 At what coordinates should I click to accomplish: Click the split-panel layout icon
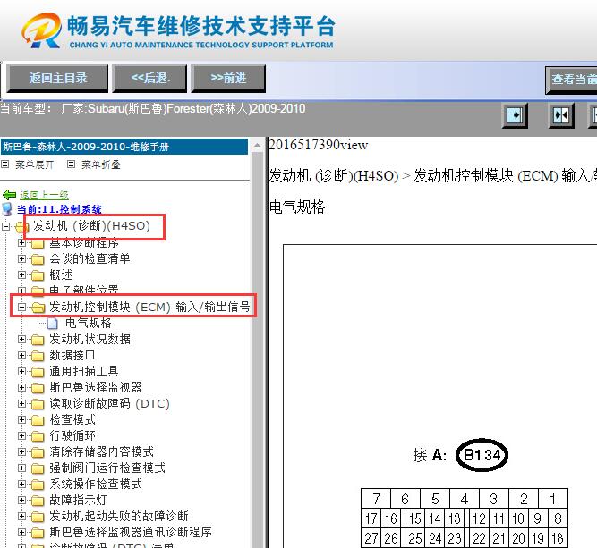tap(561, 114)
